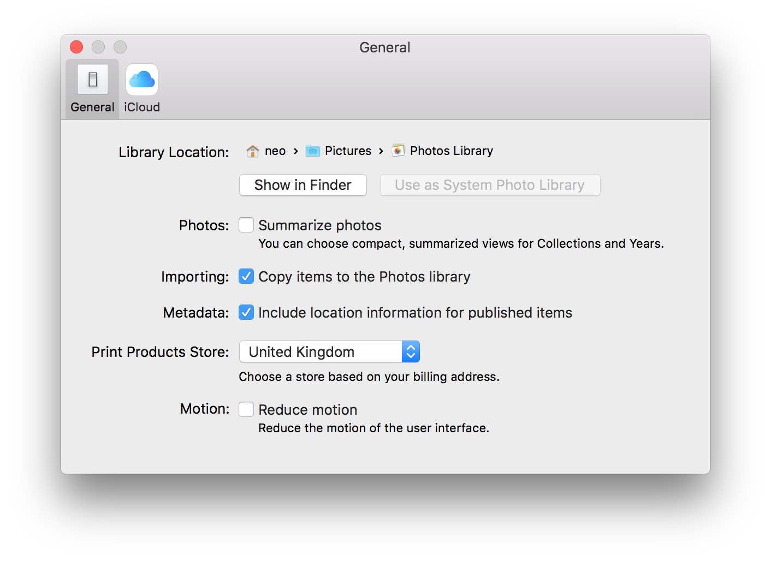
Task: Click the Photos Library icon in path
Action: (x=398, y=151)
